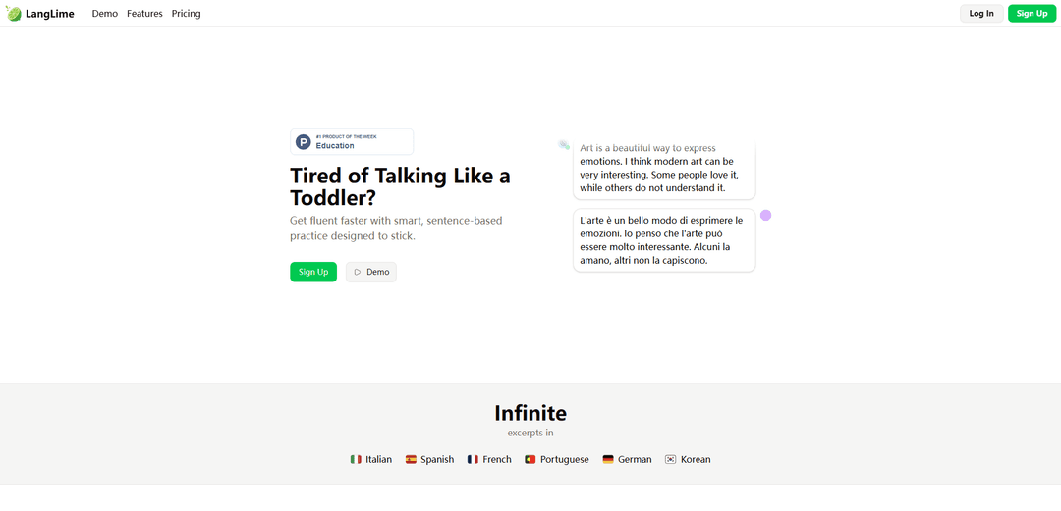Click the hero Sign Up button below the tagline

tap(313, 272)
